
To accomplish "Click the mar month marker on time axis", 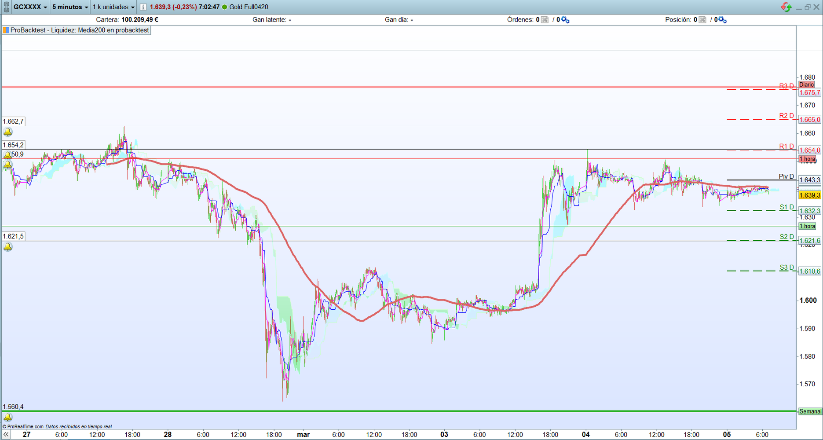I will point(303,435).
